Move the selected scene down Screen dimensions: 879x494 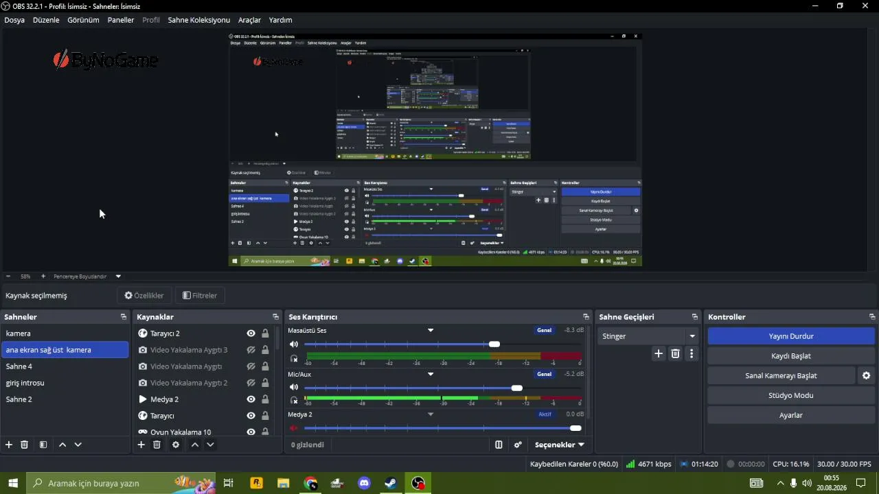coord(78,445)
